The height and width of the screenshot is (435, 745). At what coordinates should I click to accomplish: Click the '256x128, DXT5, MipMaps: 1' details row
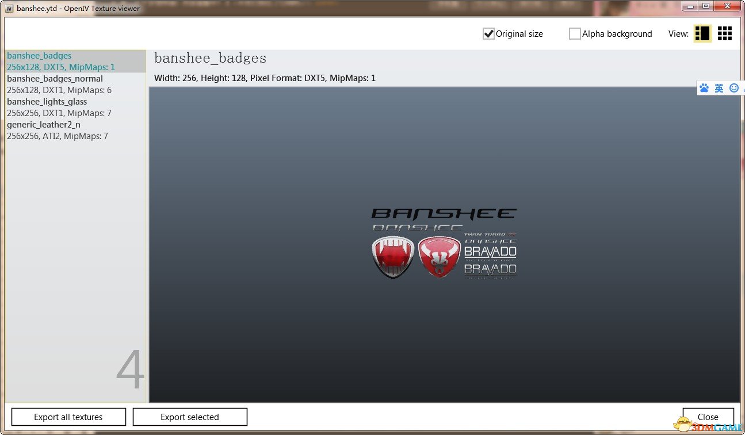tap(61, 67)
